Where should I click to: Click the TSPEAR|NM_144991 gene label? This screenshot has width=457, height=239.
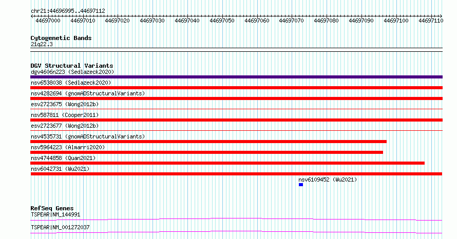click(x=55, y=214)
